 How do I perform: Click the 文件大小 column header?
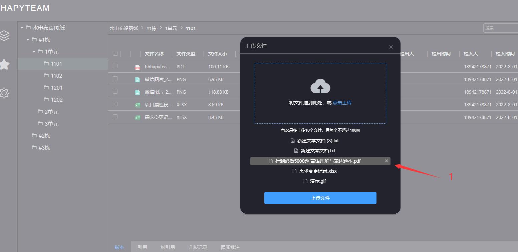[x=218, y=54]
